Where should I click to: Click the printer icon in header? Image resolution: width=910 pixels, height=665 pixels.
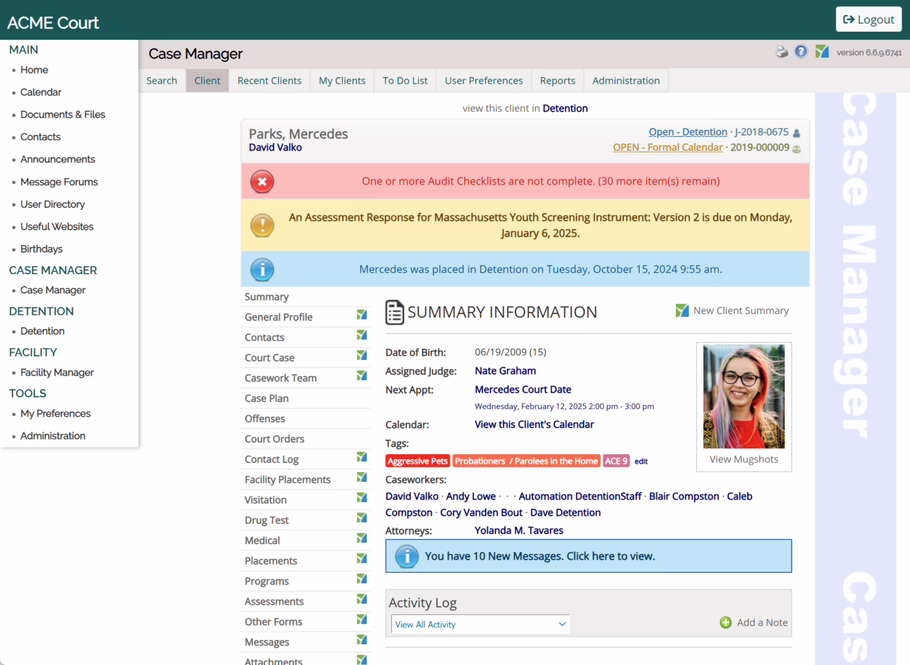782,52
